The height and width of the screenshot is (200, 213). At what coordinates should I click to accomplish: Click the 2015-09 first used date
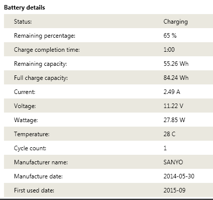[174, 190]
